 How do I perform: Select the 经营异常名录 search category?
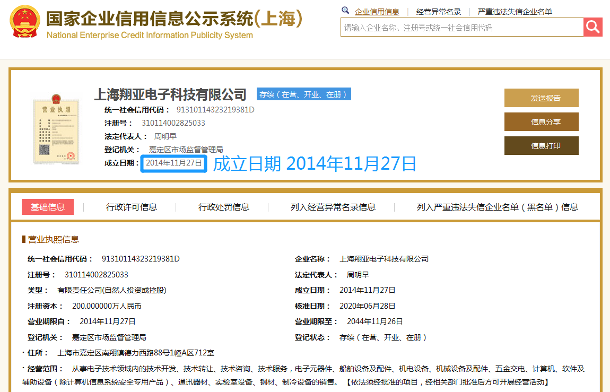click(x=439, y=12)
